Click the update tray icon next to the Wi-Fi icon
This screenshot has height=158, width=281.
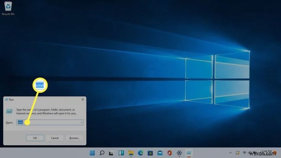[x=238, y=153]
